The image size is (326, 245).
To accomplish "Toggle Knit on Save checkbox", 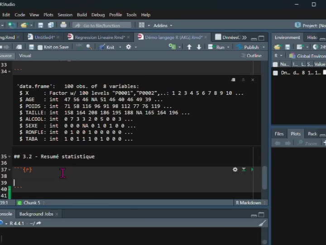I will point(40,47).
